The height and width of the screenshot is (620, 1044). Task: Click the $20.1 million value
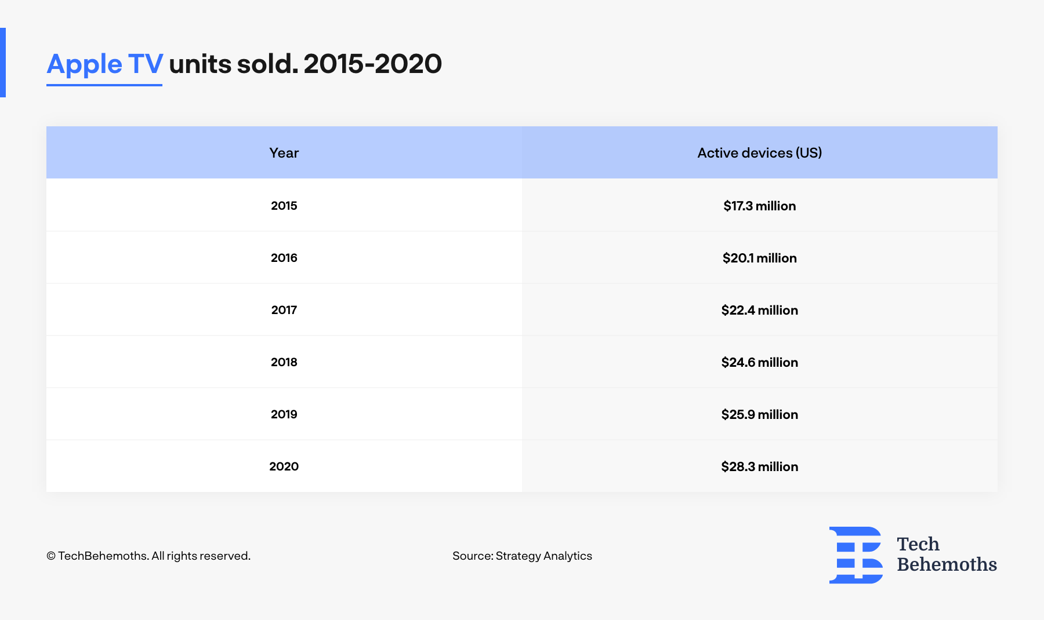click(x=760, y=258)
